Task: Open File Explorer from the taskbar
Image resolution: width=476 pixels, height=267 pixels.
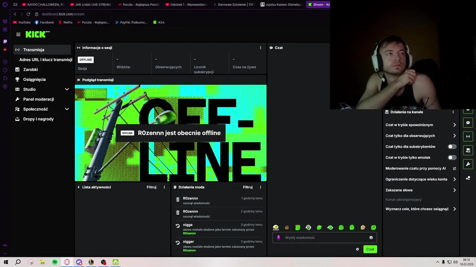Action: point(42,262)
